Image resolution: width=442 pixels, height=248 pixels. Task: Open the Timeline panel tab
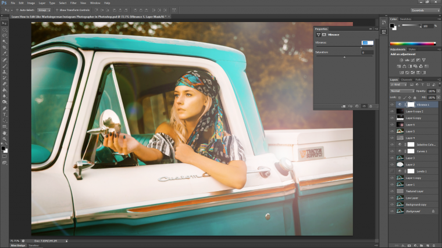pyautogui.click(x=34, y=246)
